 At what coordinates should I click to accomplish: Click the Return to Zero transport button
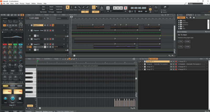[108, 8]
